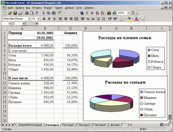Expand the Name Box M23 dropdown
The image size is (173, 132).
pos(24,24)
